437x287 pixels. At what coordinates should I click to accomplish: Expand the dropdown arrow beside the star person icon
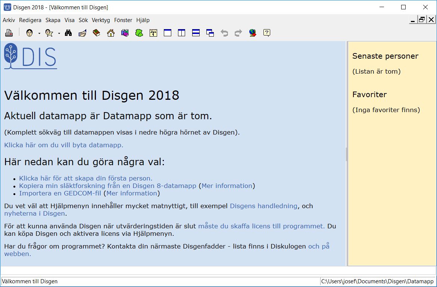[x=59, y=34]
